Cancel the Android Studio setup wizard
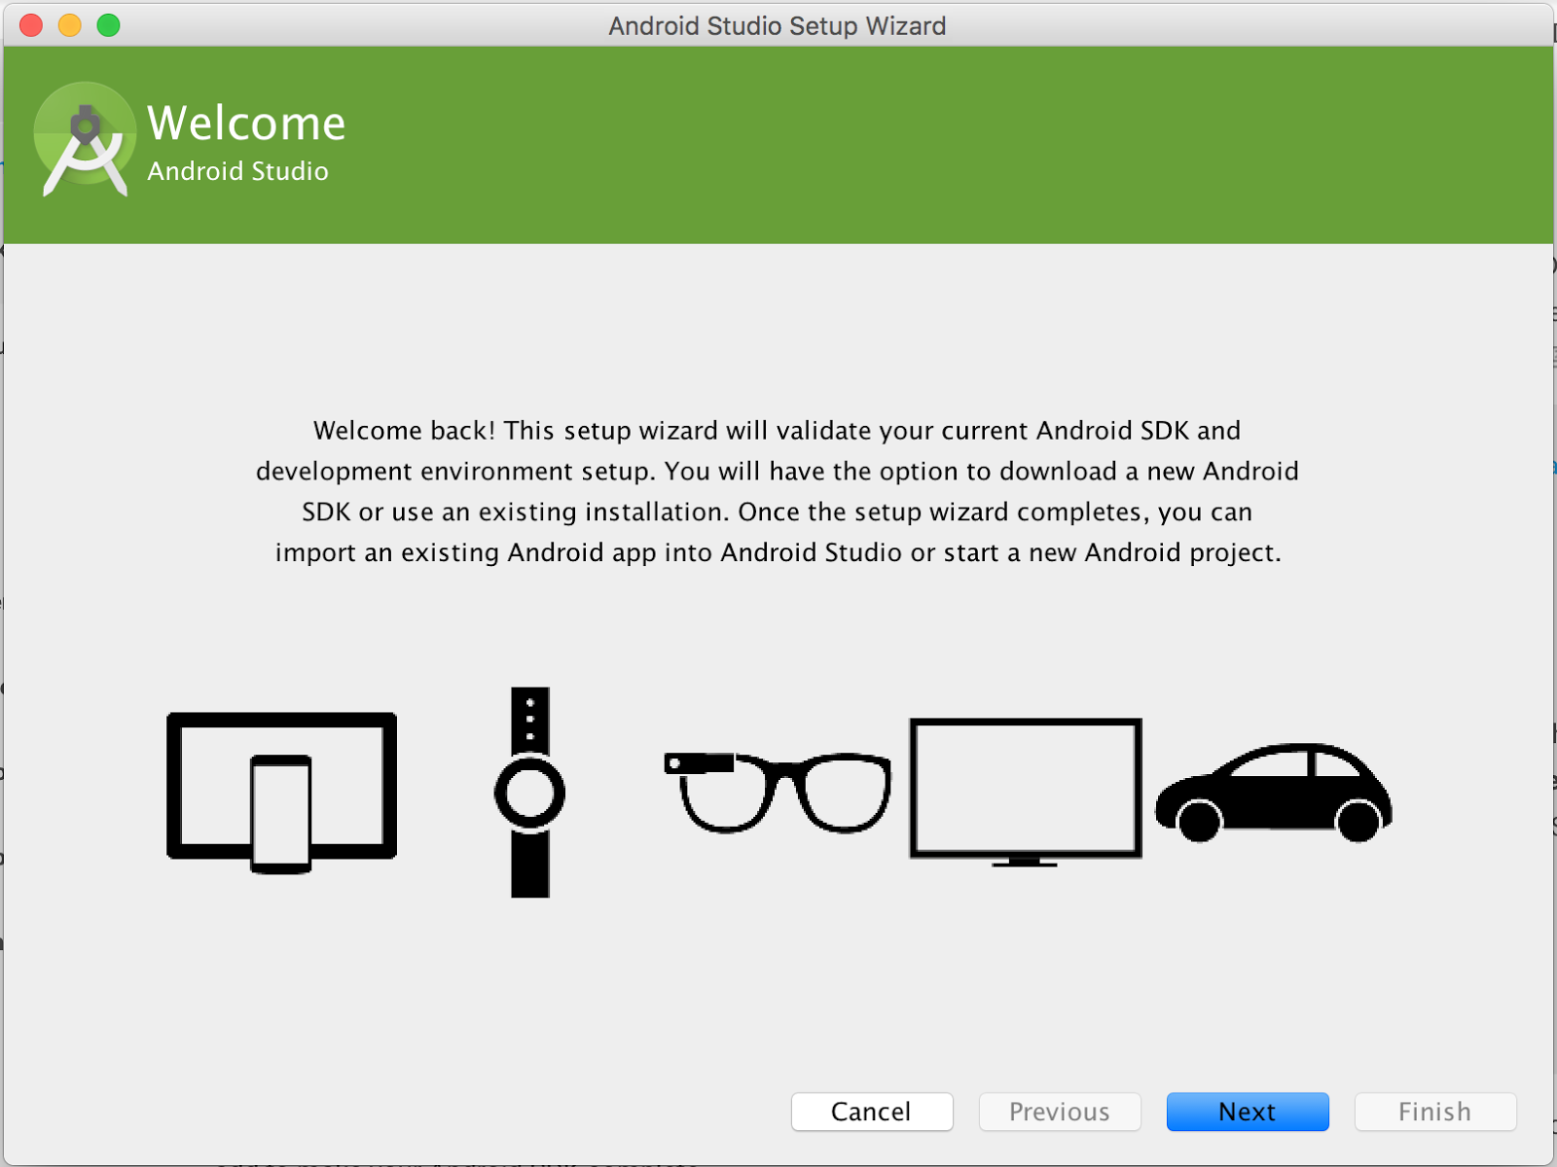Screen dimensions: 1557x1167 tap(871, 1112)
